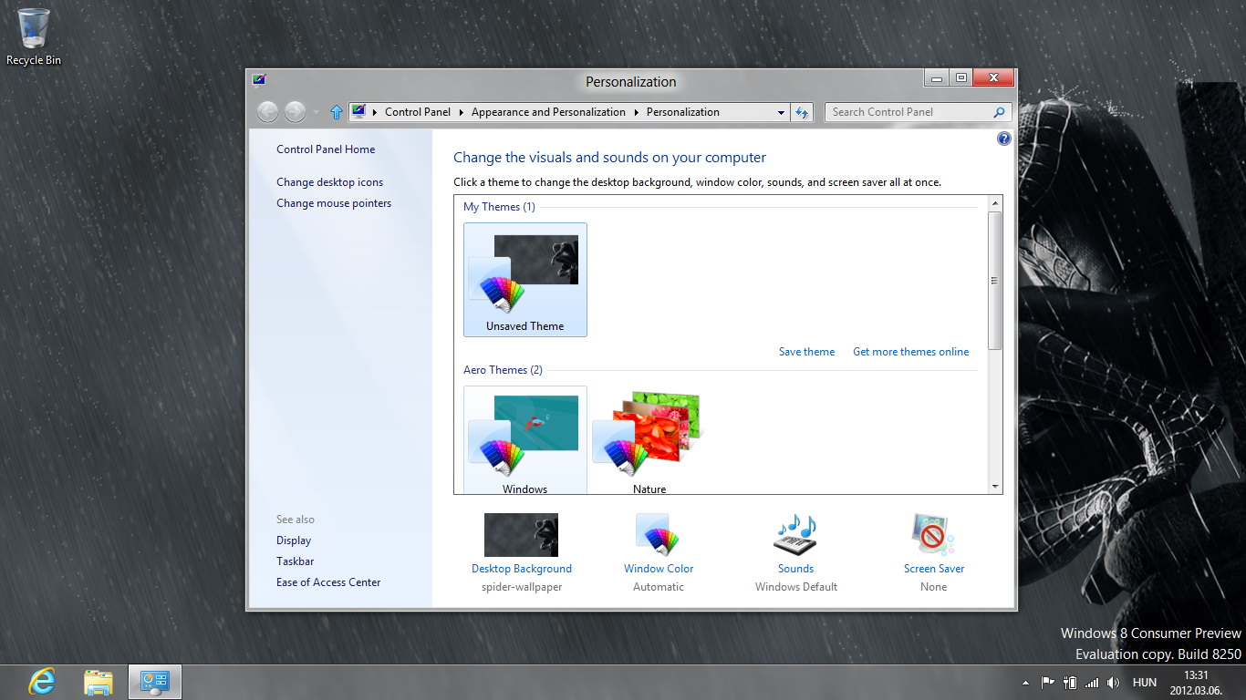Click the 'Windows Default' text under Sounds
The height and width of the screenshot is (700, 1246).
[796, 587]
